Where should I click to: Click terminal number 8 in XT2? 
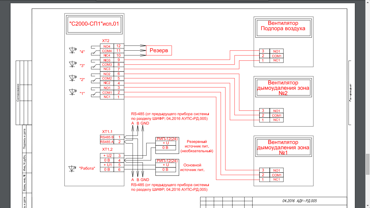(119, 64)
